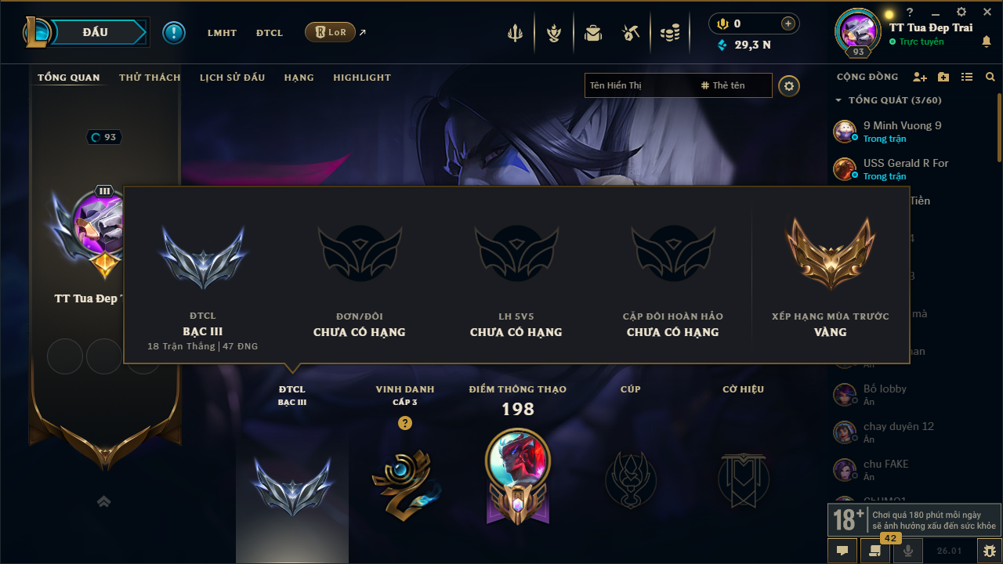Image resolution: width=1003 pixels, height=564 pixels.
Task: Expand the banner chevron arrow
Action: click(x=104, y=501)
